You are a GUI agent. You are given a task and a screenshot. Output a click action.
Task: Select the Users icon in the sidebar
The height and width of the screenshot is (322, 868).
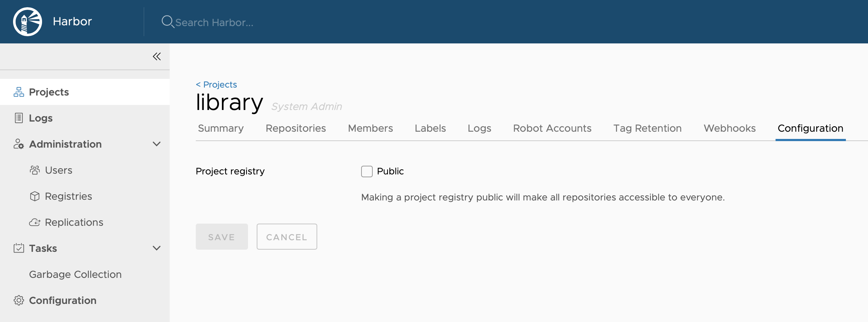click(35, 170)
